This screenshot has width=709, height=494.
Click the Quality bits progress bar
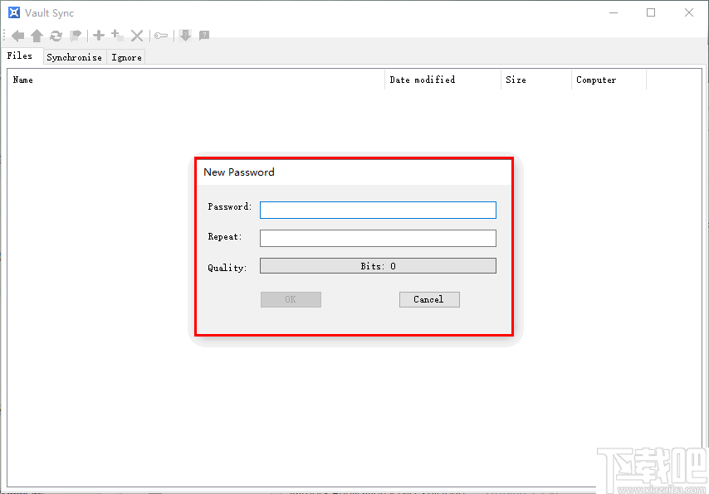(x=378, y=266)
